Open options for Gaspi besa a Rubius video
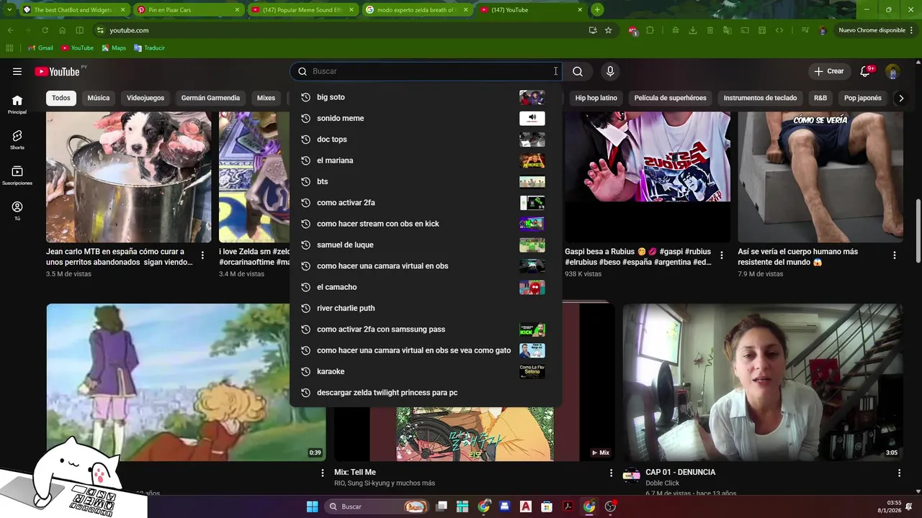Image resolution: width=922 pixels, height=518 pixels. (721, 255)
